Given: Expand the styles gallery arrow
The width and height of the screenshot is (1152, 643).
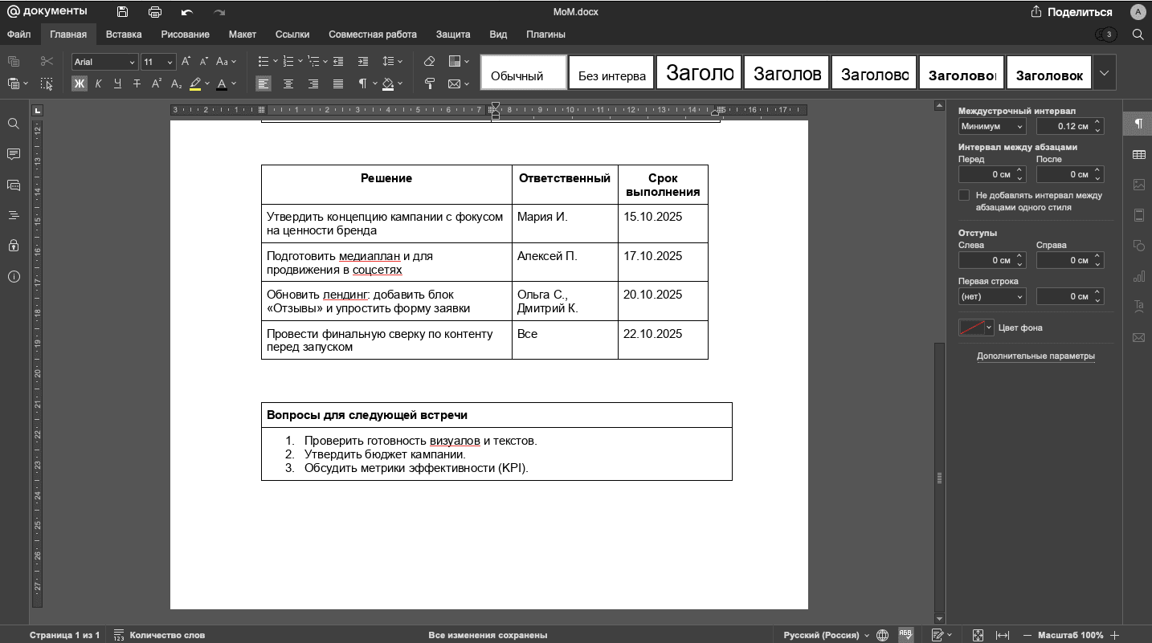Looking at the screenshot, I should (x=1104, y=72).
